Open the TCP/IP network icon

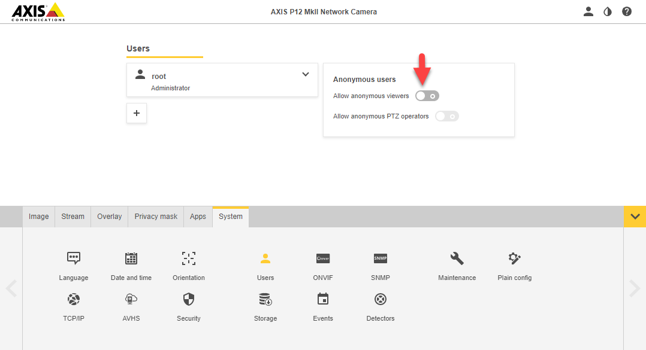[x=73, y=299]
